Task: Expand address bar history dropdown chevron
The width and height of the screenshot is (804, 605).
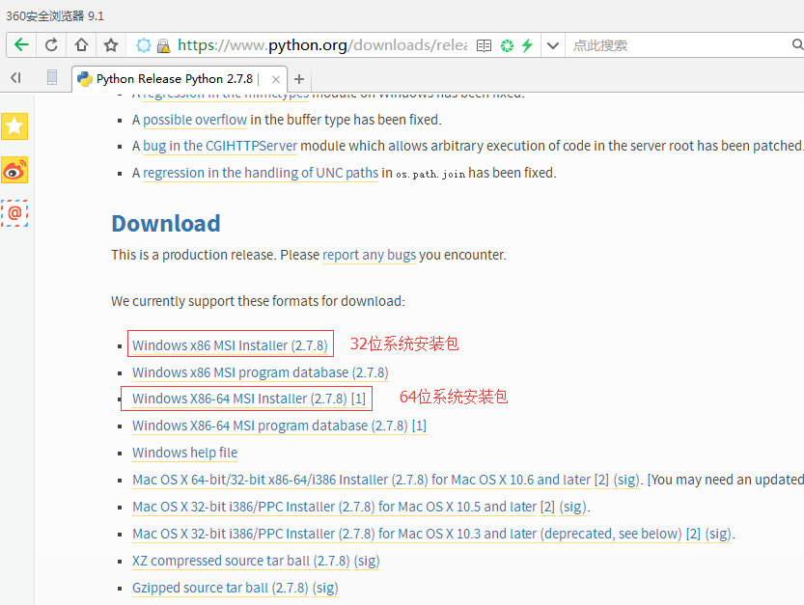Action: [553, 45]
